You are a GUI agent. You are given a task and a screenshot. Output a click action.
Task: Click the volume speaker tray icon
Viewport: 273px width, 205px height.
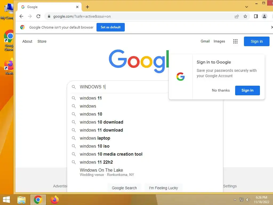click(x=248, y=200)
